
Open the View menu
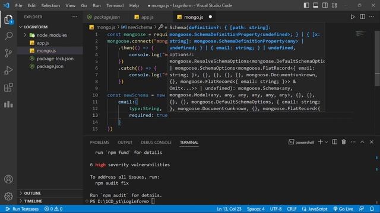(70, 5)
